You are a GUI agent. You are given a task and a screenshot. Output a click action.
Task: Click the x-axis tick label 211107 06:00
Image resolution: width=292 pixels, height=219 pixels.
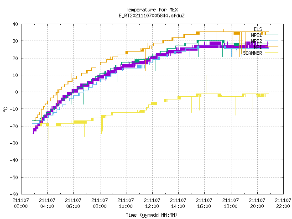tap(73, 203)
